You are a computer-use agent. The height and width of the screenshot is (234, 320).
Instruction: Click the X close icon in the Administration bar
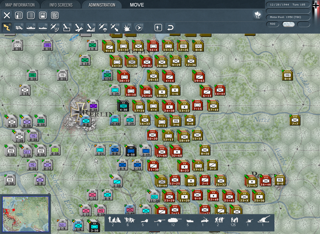[7, 15]
